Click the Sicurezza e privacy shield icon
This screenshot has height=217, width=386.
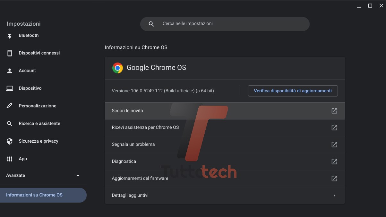(10, 141)
